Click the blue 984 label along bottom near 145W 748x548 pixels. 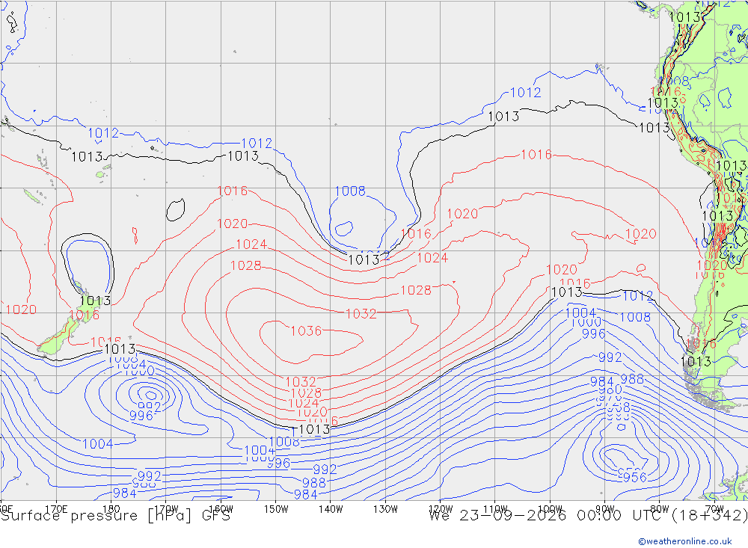pos(306,495)
